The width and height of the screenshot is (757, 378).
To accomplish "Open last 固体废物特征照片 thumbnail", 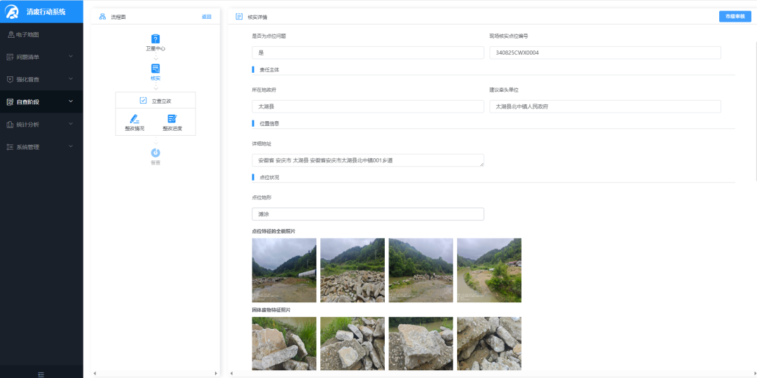I will coord(489,343).
